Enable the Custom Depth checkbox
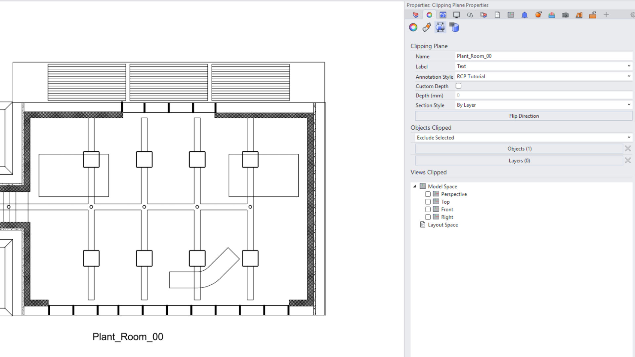The height and width of the screenshot is (357, 635). [458, 86]
